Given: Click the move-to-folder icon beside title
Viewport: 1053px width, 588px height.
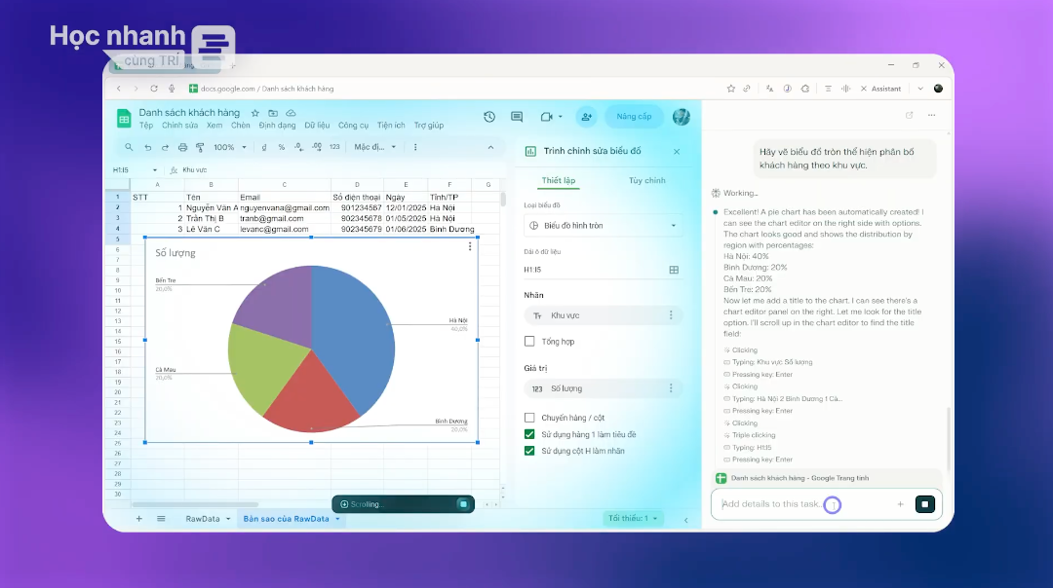Looking at the screenshot, I should tap(273, 113).
